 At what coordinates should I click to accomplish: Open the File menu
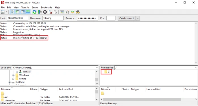[x=3, y=7]
